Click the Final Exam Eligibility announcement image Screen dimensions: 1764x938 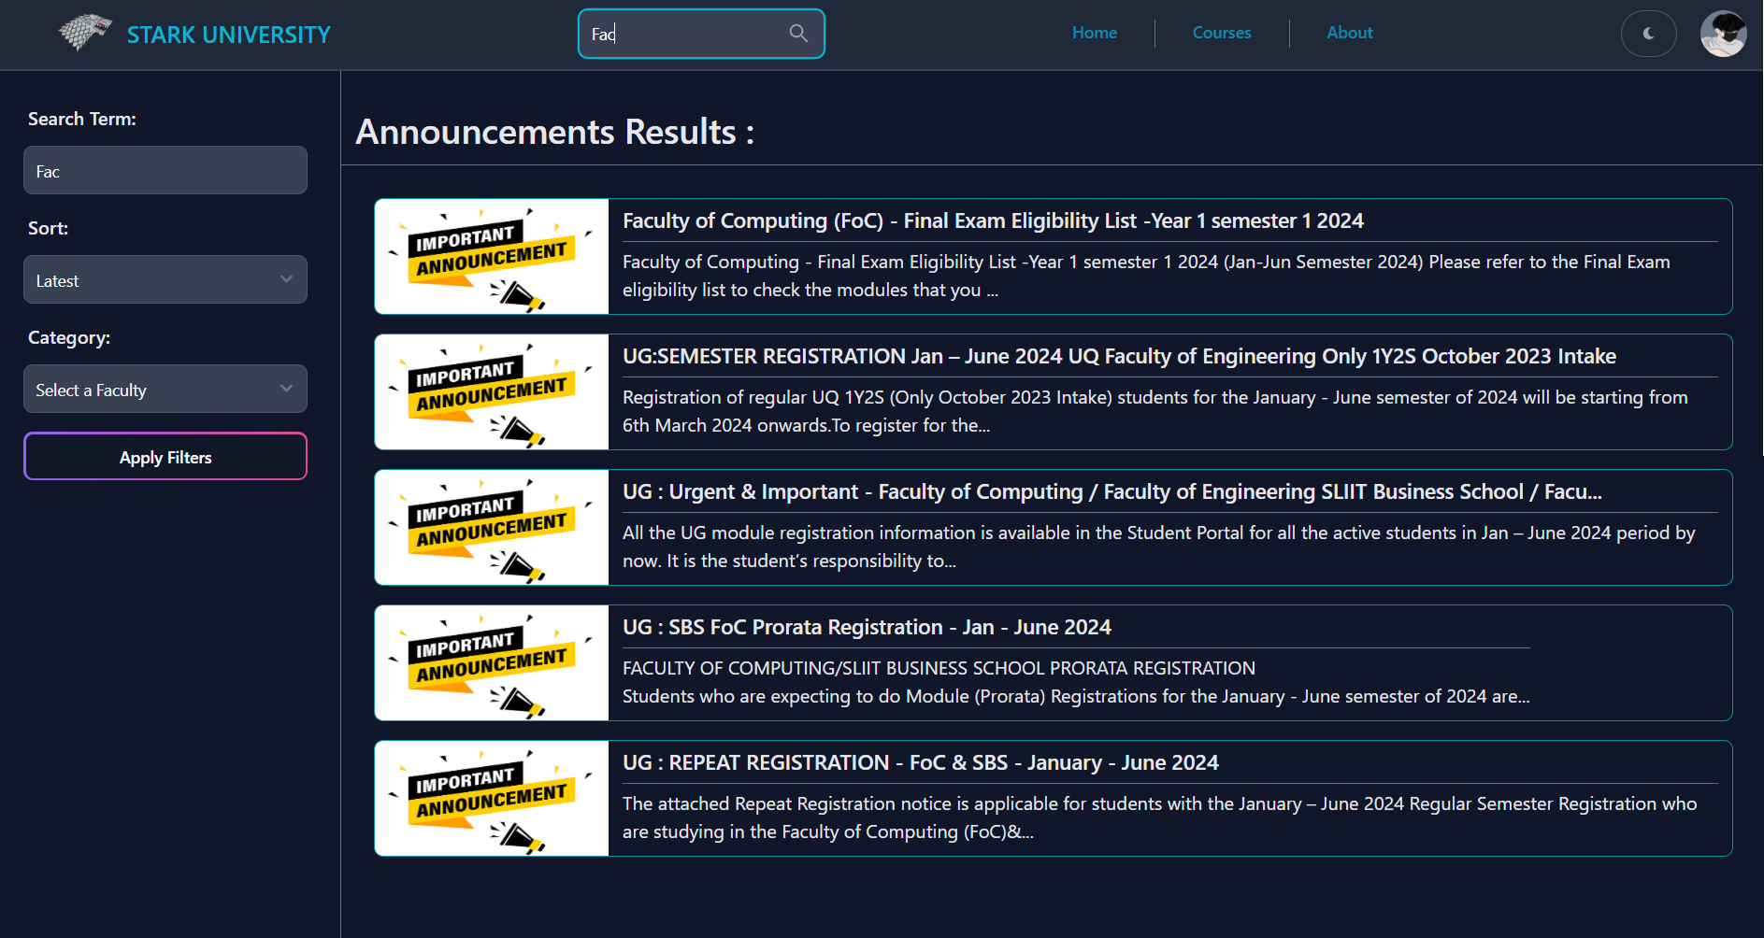(x=491, y=256)
